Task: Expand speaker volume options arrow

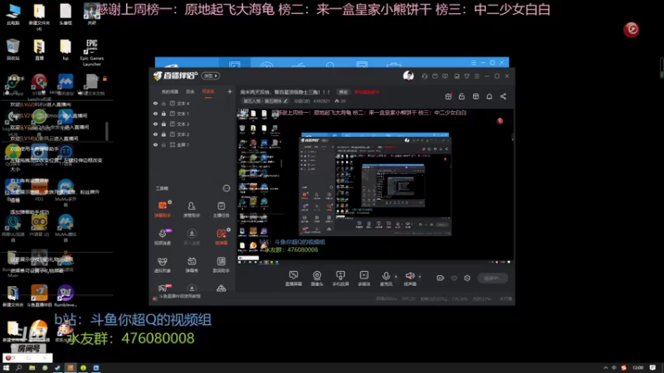Action: pyautogui.click(x=420, y=277)
